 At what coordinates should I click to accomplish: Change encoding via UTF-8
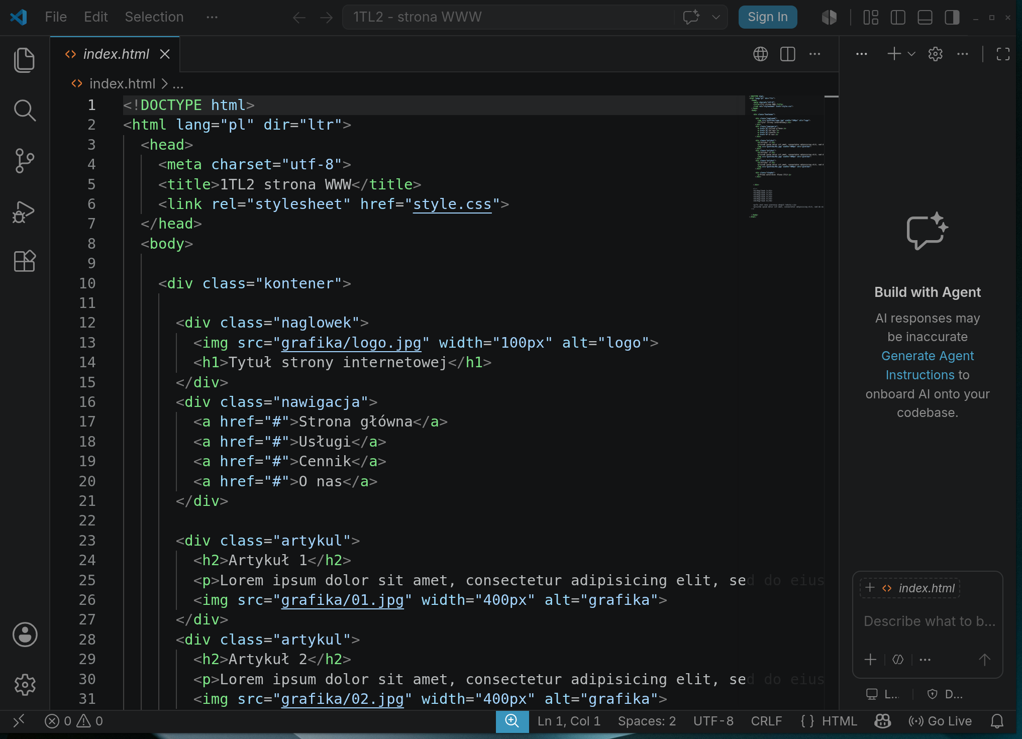(x=713, y=721)
